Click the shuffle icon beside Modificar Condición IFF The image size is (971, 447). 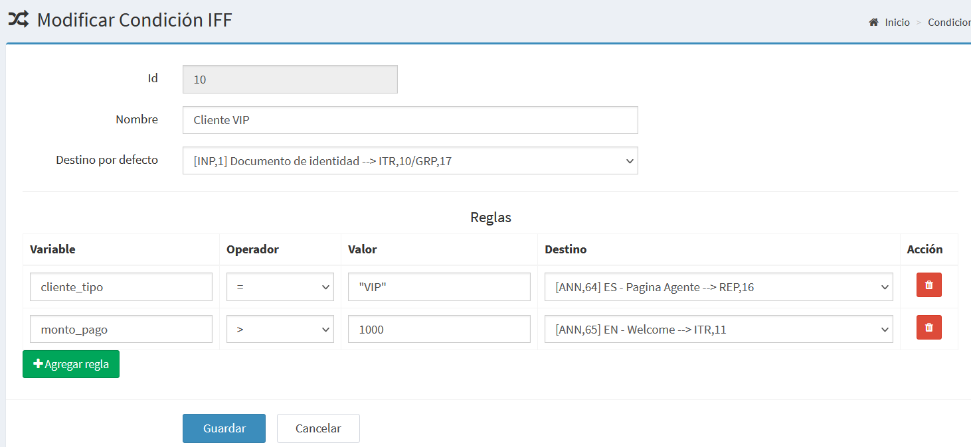18,19
